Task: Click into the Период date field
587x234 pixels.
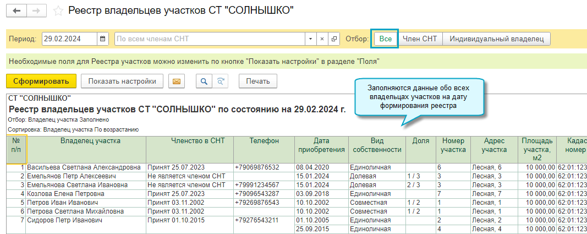Action: tap(69, 39)
